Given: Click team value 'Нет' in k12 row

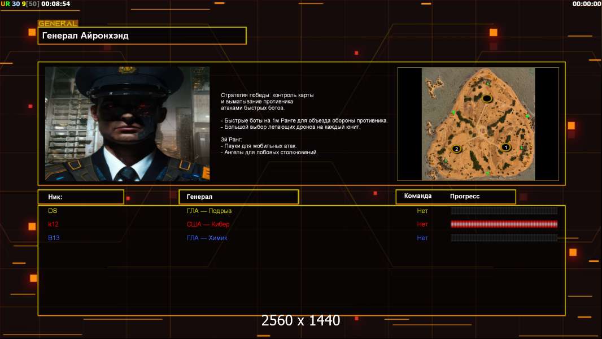Looking at the screenshot, I should (422, 224).
